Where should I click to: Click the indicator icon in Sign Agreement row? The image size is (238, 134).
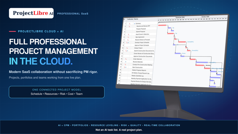click(x=128, y=37)
